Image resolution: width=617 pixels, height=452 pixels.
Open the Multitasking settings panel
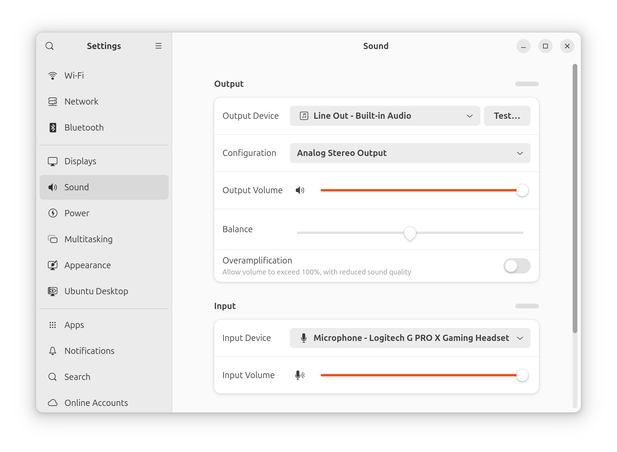click(x=88, y=239)
